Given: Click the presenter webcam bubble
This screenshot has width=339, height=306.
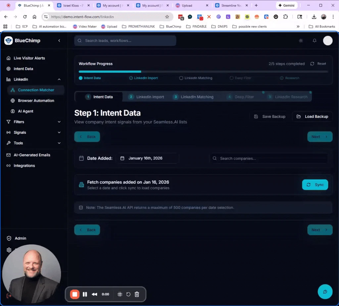Looking at the screenshot, I should coord(31,274).
